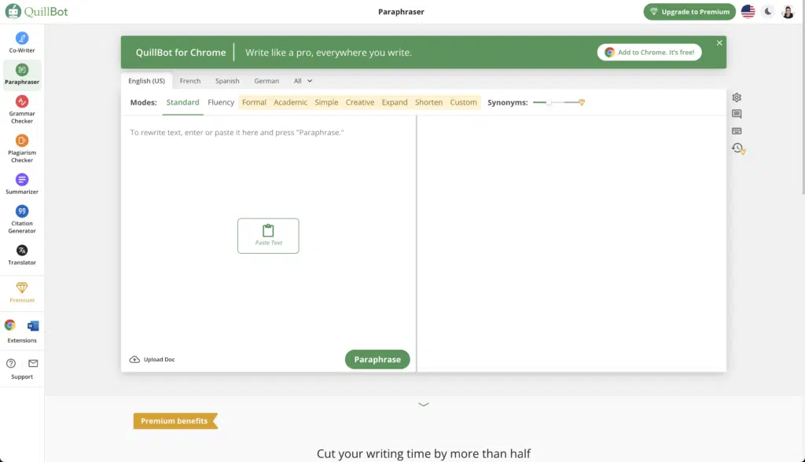Click the Premium diamond icon in sidebar
Image resolution: width=805 pixels, height=462 pixels.
21,288
